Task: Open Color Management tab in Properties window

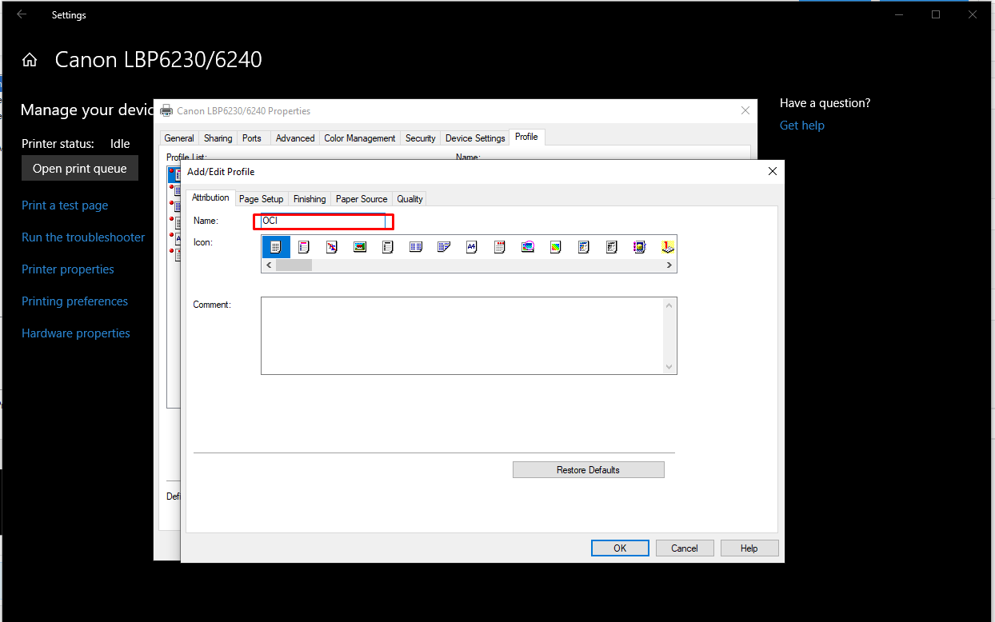Action: click(360, 138)
